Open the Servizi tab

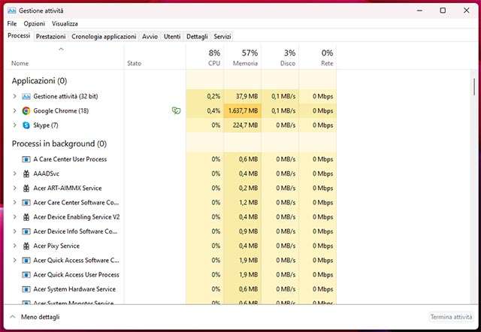[x=222, y=36]
